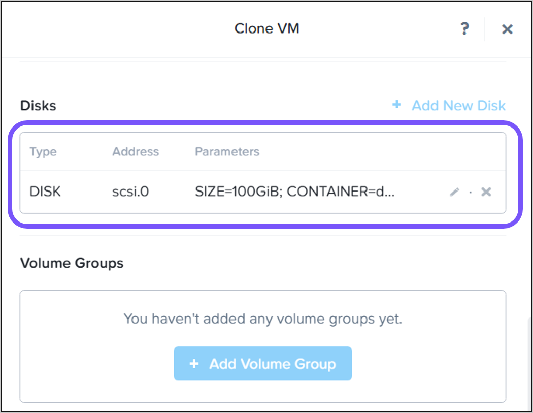Click the SIZE=100GiB parameters text

tap(294, 192)
